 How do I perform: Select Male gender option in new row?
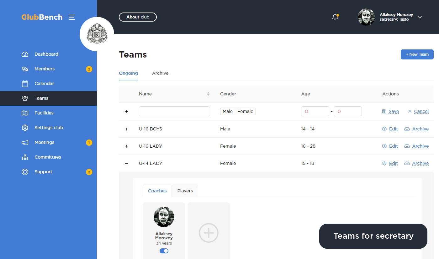pyautogui.click(x=228, y=111)
